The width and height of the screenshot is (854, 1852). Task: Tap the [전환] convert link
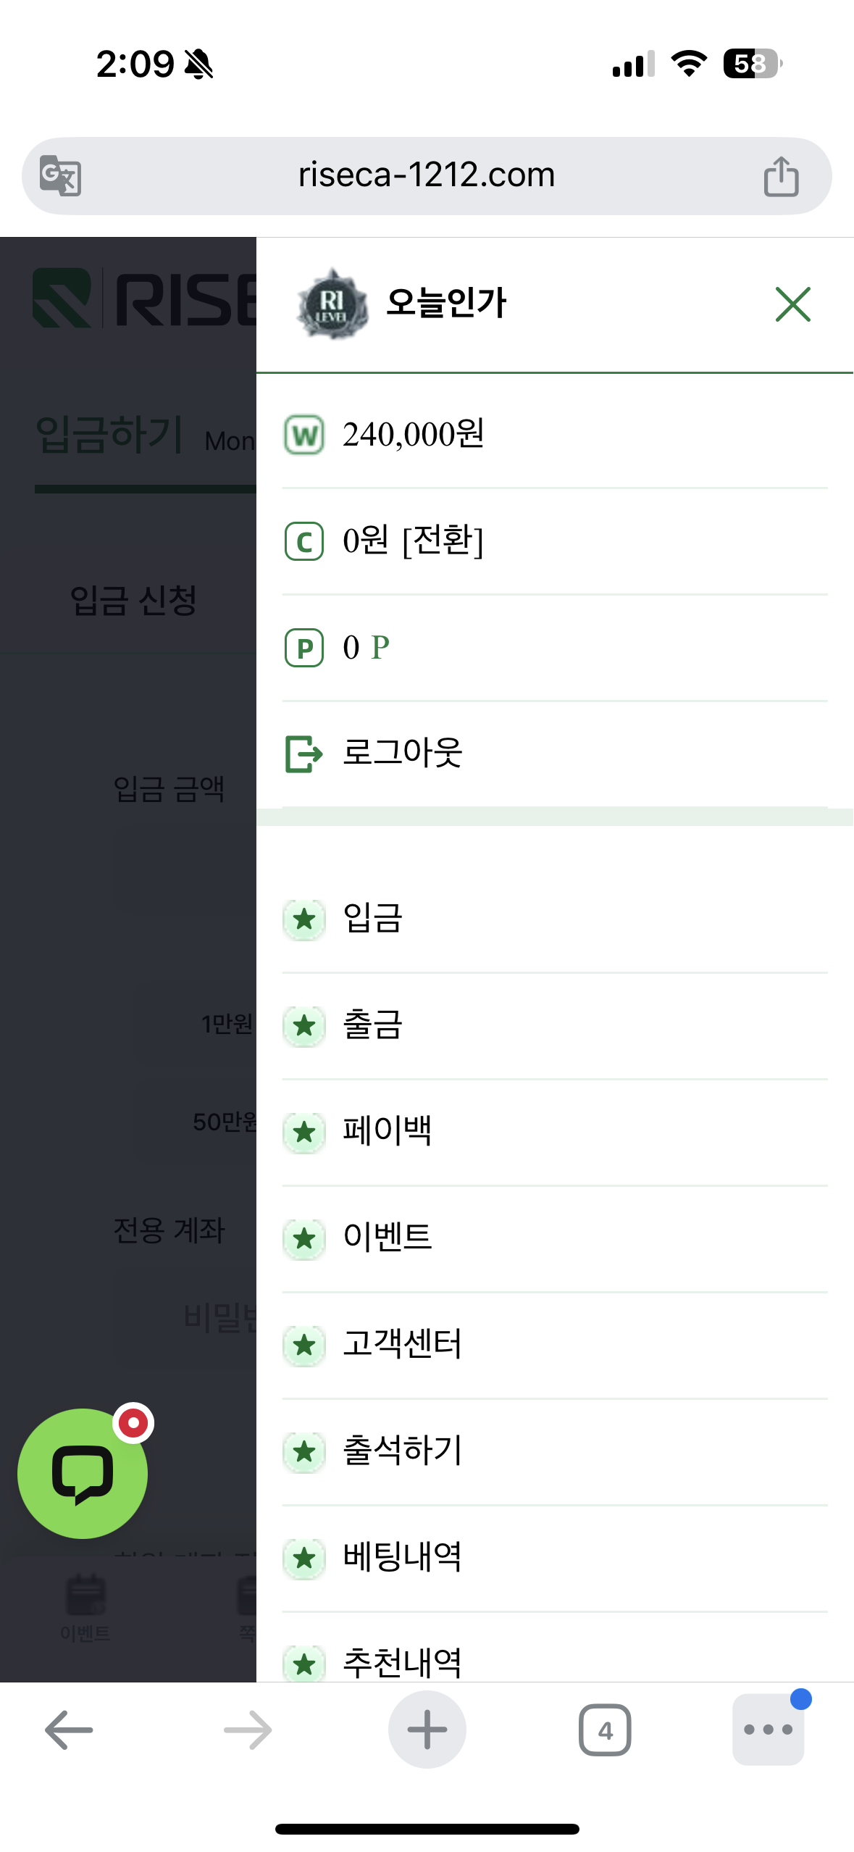[443, 541]
